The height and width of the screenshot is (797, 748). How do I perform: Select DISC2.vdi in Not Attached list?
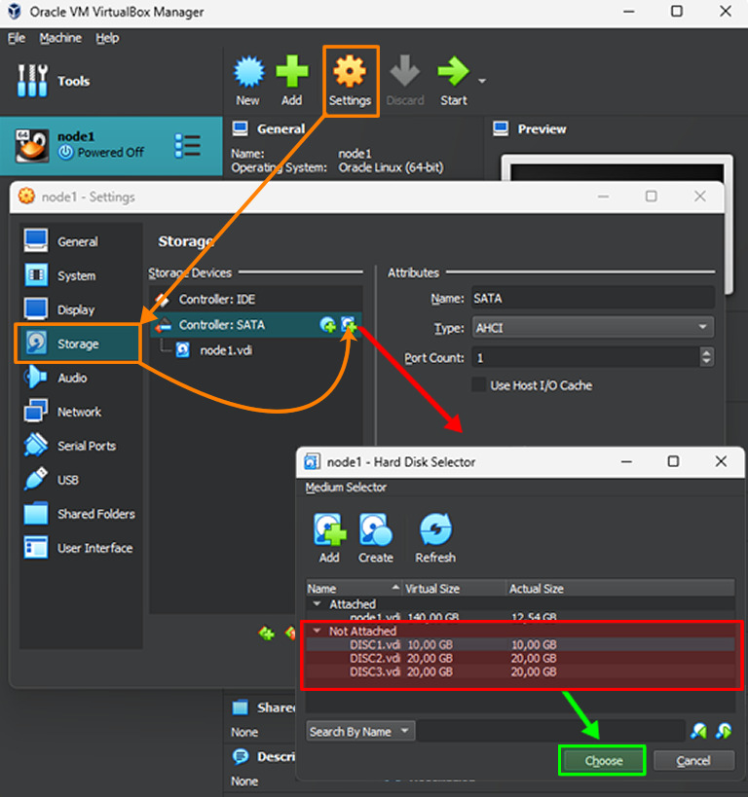pos(520,658)
